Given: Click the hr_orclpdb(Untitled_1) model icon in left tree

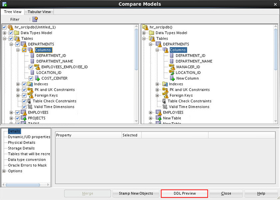Looking at the screenshot, I should (11, 27).
